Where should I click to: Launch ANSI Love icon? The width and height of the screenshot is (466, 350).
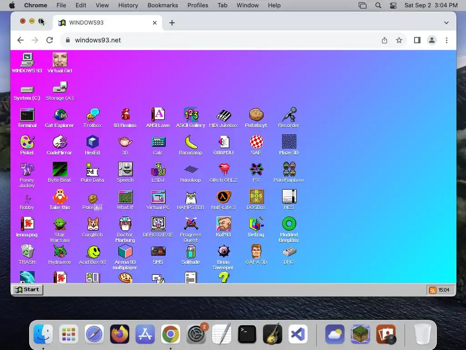click(158, 118)
